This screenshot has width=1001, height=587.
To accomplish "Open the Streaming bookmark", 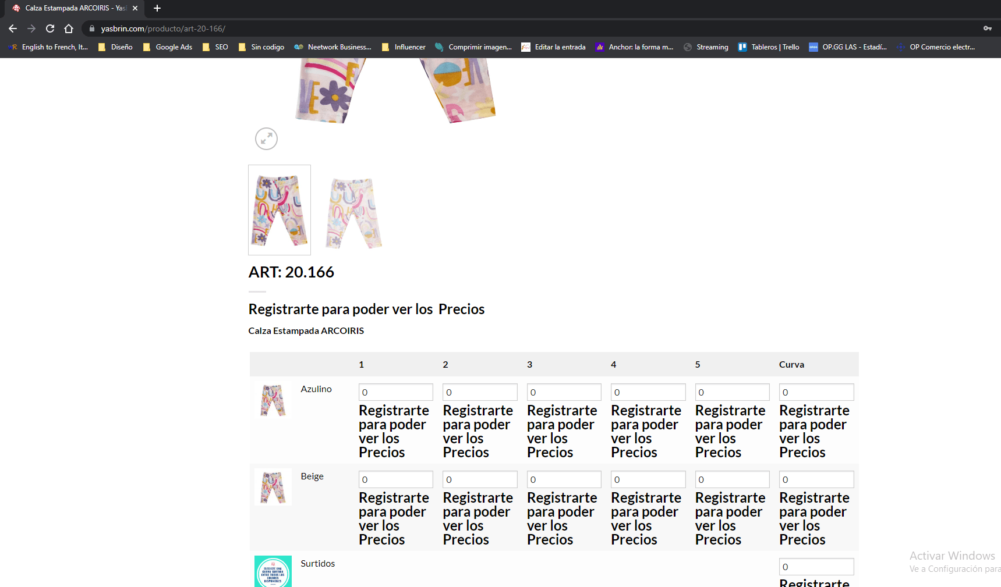I will point(706,47).
